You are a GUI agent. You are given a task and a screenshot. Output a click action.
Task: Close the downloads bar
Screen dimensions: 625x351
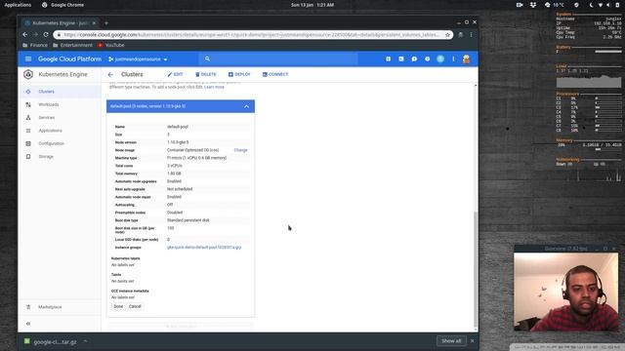(x=473, y=341)
